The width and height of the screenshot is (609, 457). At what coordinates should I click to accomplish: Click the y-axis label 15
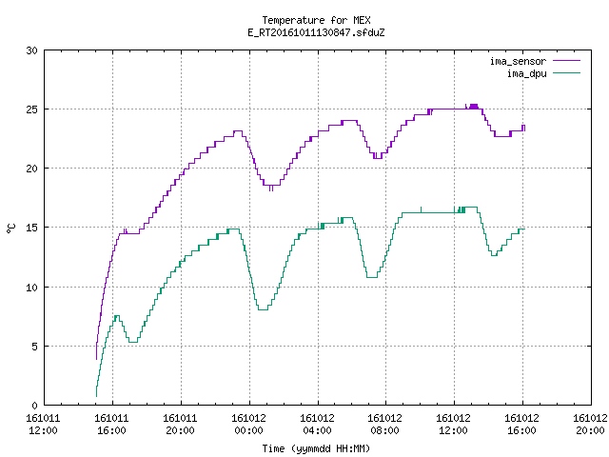click(x=31, y=228)
